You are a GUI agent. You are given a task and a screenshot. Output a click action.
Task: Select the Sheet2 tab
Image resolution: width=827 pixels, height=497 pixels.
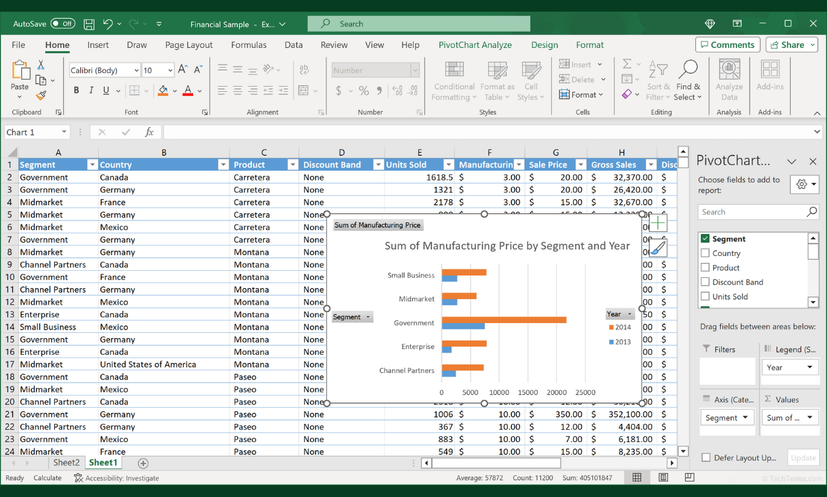(67, 463)
